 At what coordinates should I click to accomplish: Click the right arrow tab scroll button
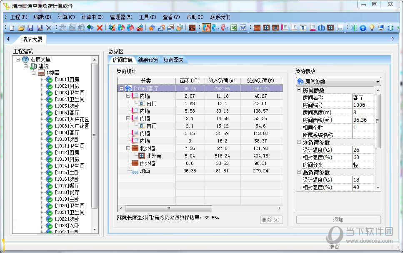[x=393, y=39]
